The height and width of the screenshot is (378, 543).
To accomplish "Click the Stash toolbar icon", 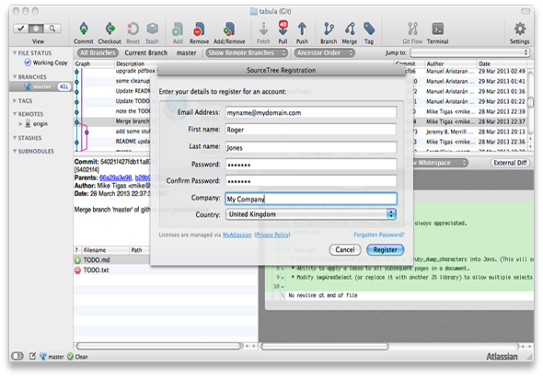I will [152, 29].
